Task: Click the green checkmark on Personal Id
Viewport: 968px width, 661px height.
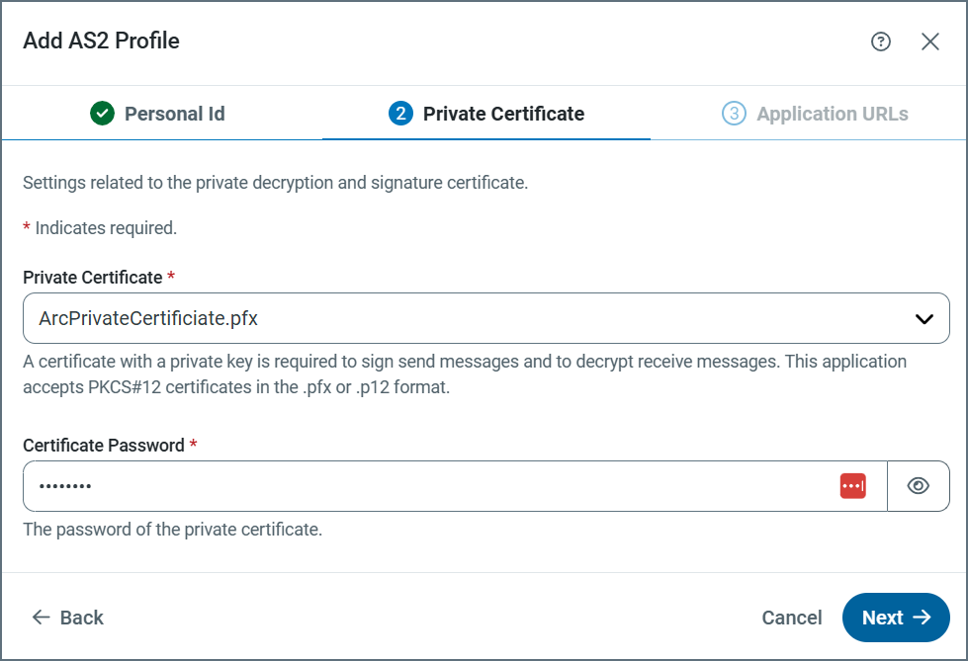Action: 103,114
